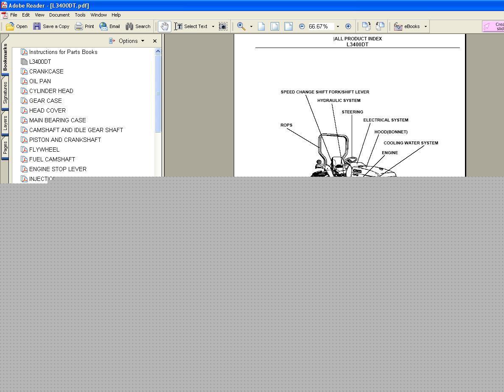This screenshot has height=392, width=504.
Task: Switch to the Bookmarks side tab
Action: coord(5,57)
